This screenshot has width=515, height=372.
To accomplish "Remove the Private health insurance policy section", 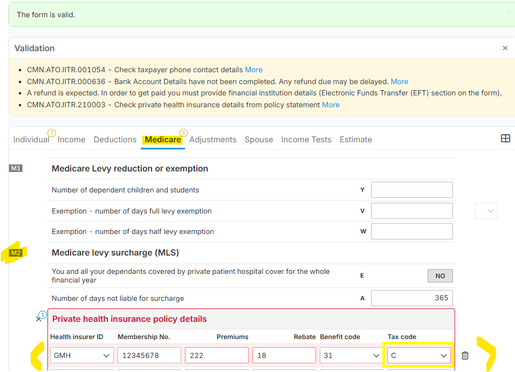I will pos(38,319).
